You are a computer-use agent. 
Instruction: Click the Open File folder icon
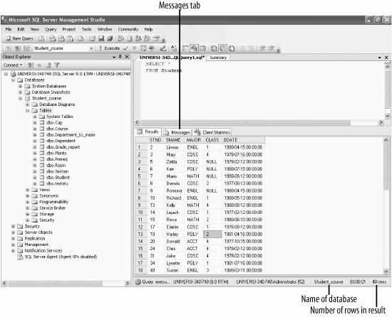click(x=92, y=38)
